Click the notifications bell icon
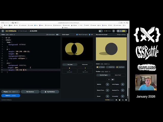Viewport: 163px width, 122px height. coord(101,31)
